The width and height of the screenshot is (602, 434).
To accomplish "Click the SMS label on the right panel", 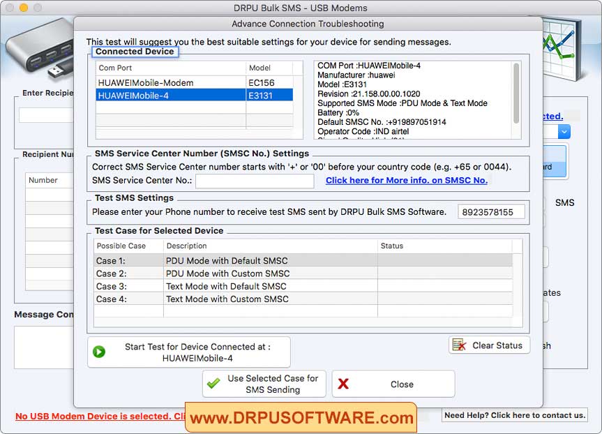I will pyautogui.click(x=564, y=202).
